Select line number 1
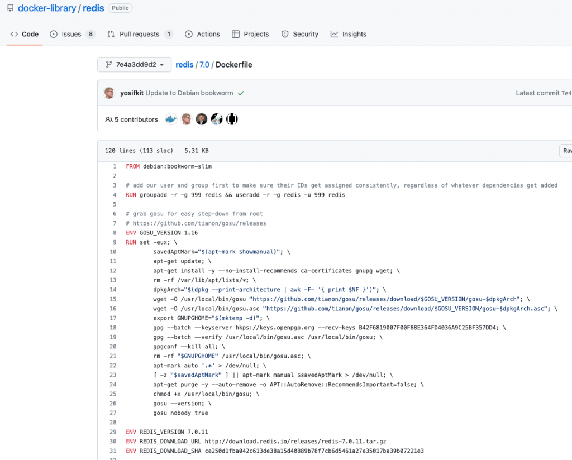This screenshot has width=572, height=460. 115,166
